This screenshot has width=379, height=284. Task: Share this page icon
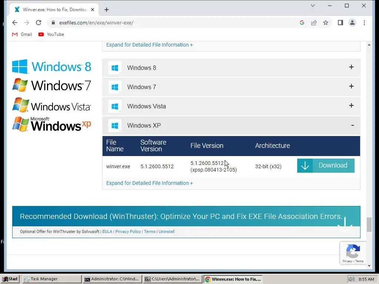314,23
